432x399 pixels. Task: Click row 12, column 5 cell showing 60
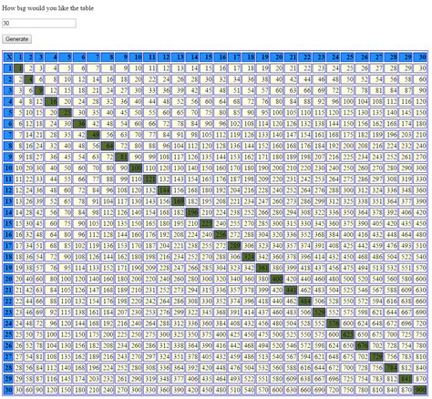pyautogui.click(x=66, y=190)
